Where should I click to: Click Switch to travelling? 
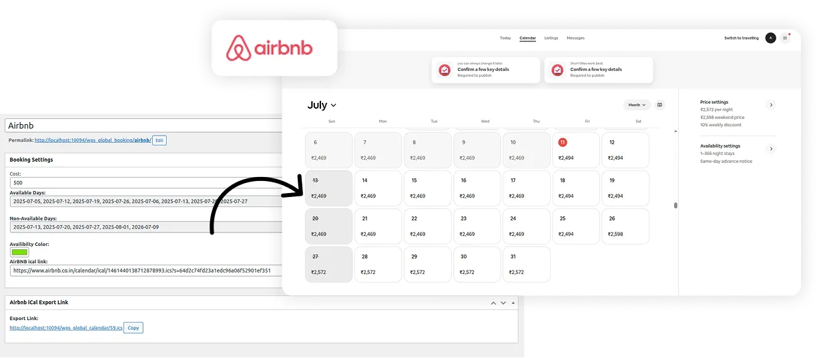tap(742, 38)
